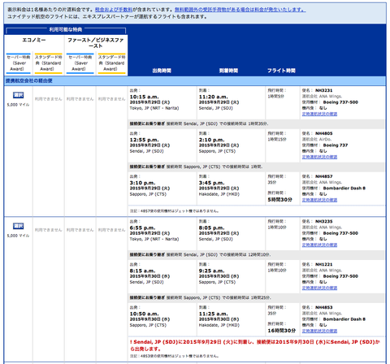This screenshot has height=364, width=390.
Task: Click 選択 button for the 6:55 p.m. itinerary
Action: 19,226
